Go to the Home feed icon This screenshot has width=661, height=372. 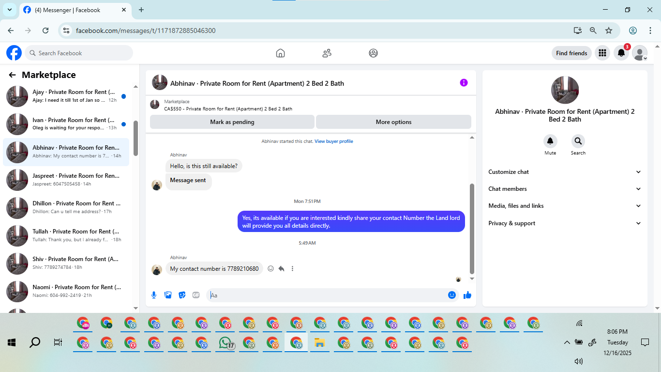pyautogui.click(x=280, y=53)
